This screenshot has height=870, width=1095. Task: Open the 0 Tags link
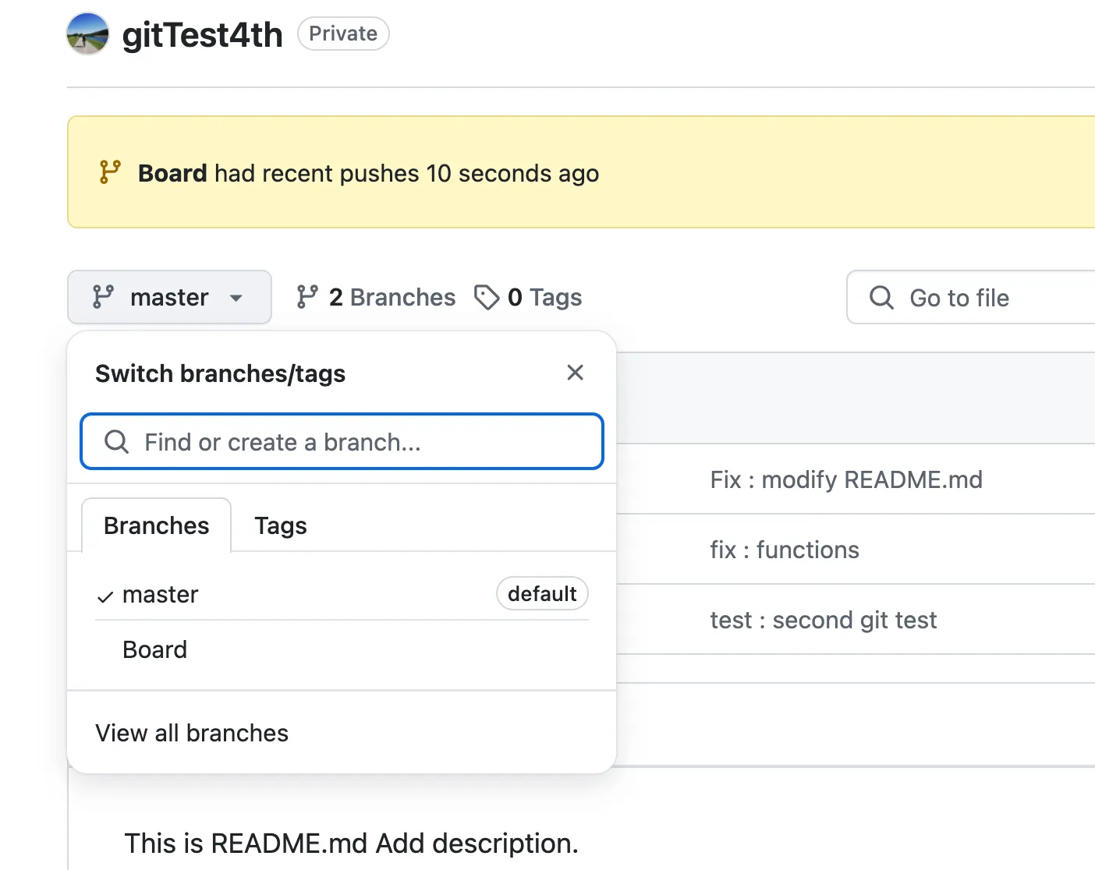[544, 297]
